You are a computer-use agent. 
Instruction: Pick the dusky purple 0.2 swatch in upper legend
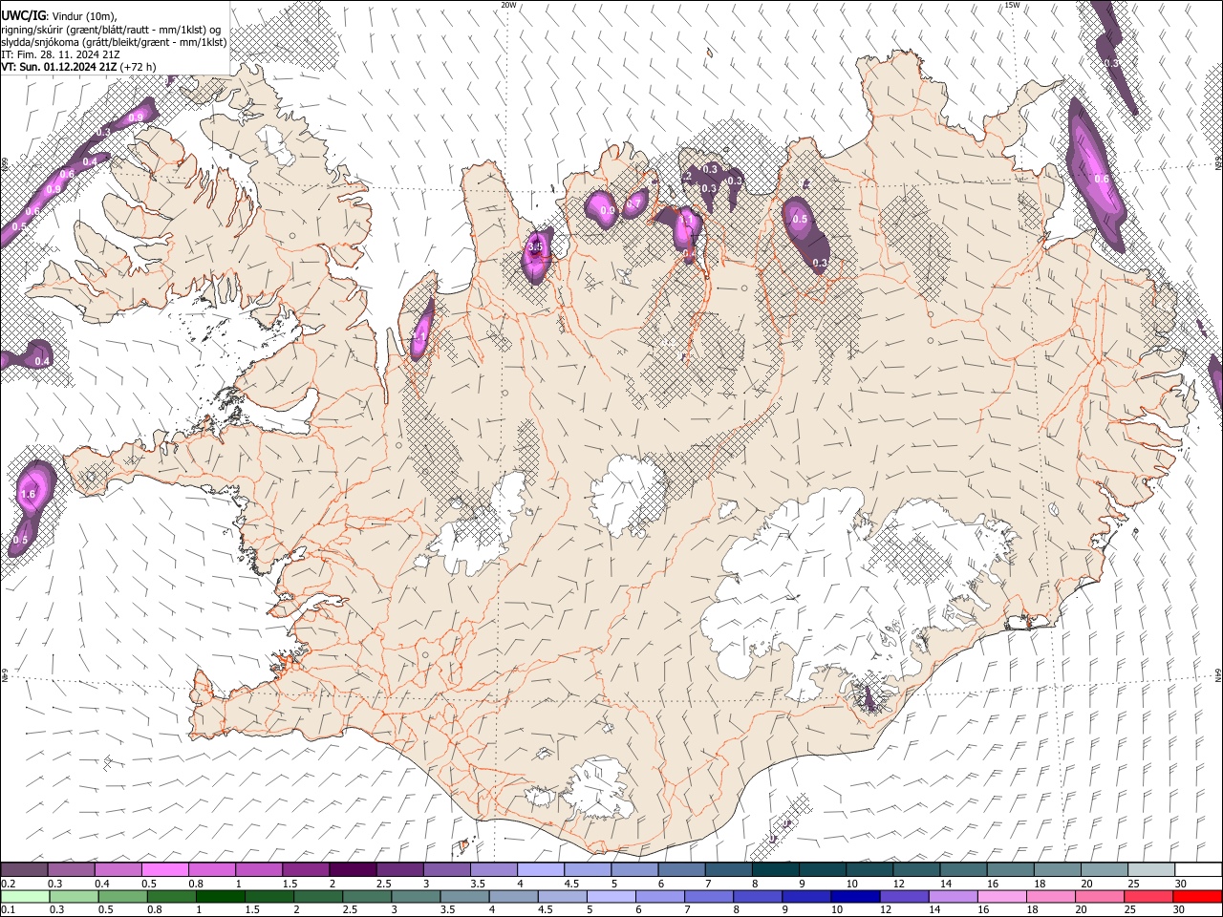pos(24,869)
